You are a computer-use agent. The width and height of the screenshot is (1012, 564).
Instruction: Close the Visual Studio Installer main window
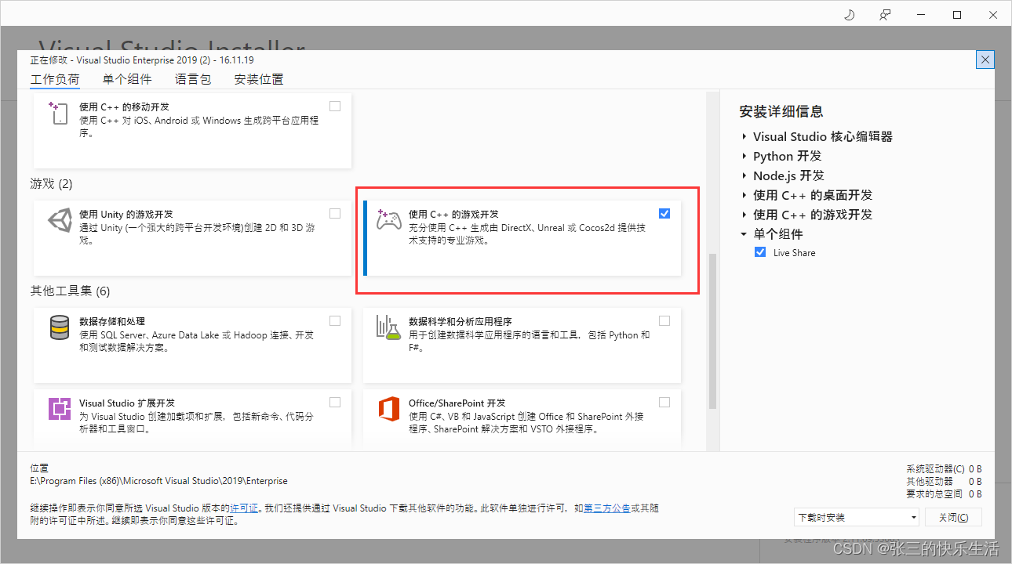pyautogui.click(x=993, y=14)
